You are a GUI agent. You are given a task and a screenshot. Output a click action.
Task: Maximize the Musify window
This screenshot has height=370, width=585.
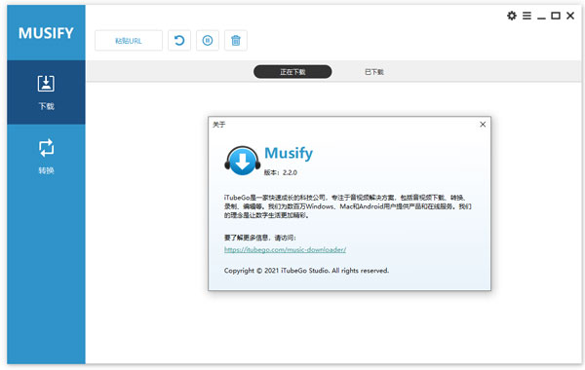pyautogui.click(x=556, y=16)
